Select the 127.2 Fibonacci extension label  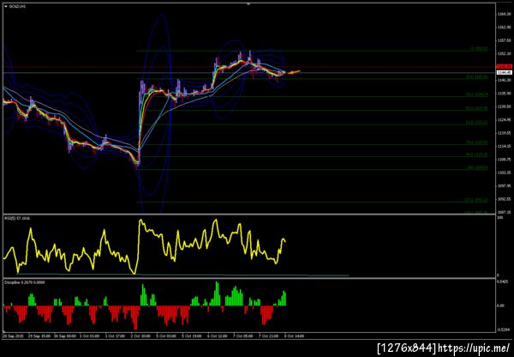[x=476, y=200]
